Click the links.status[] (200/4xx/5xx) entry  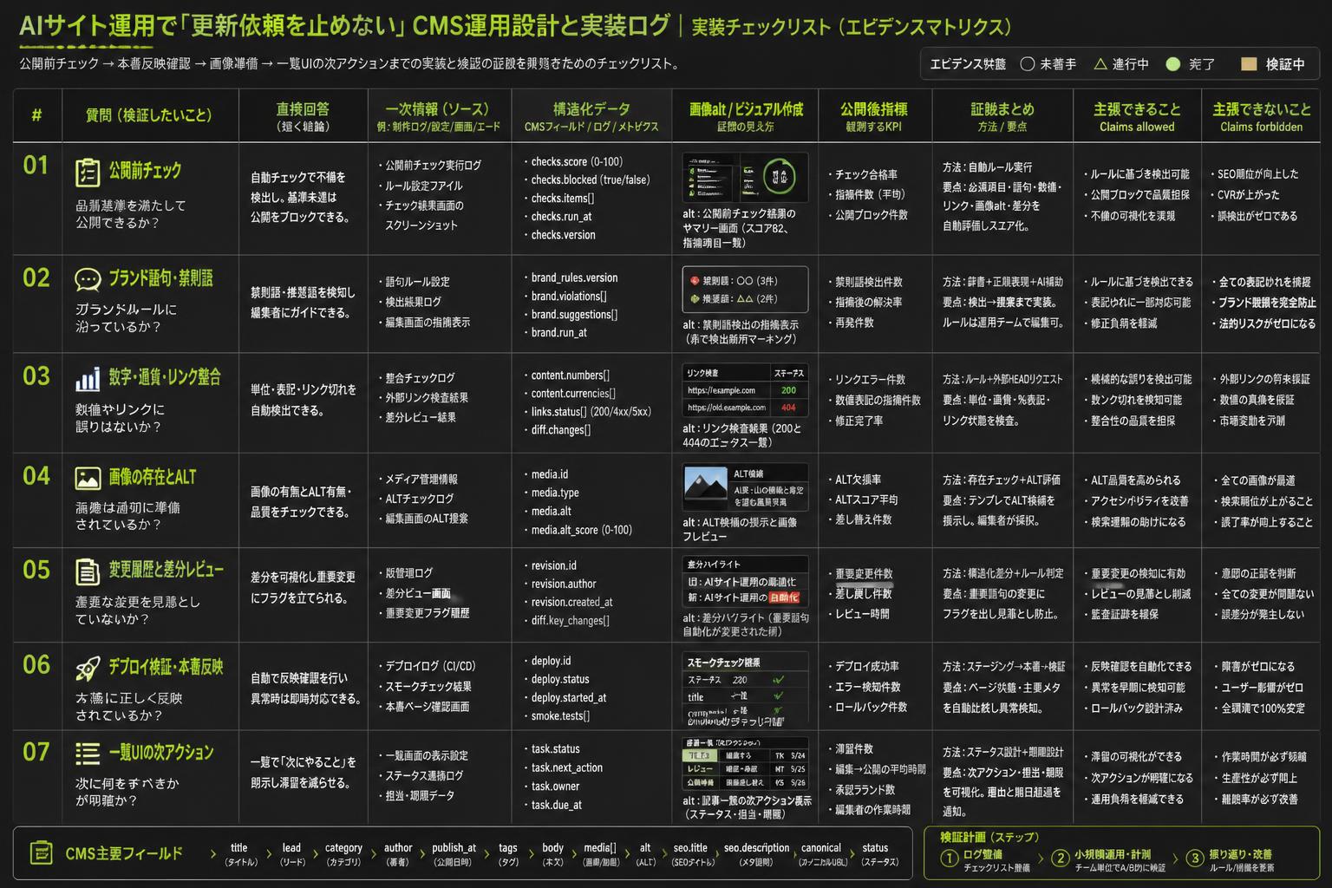[591, 411]
